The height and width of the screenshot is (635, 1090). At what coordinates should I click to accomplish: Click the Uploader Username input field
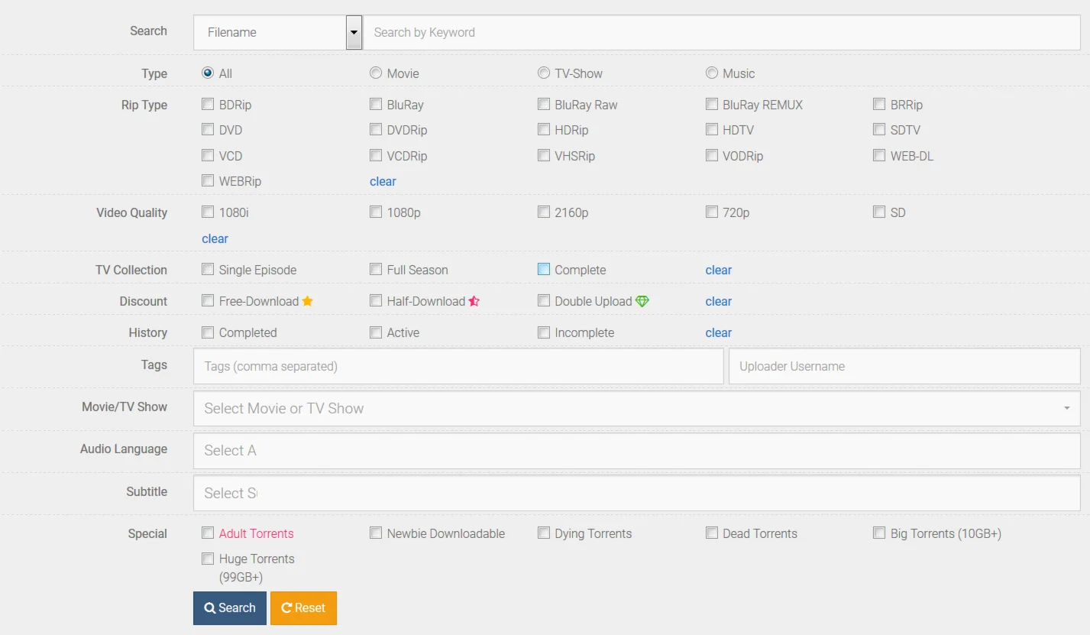pyautogui.click(x=904, y=367)
